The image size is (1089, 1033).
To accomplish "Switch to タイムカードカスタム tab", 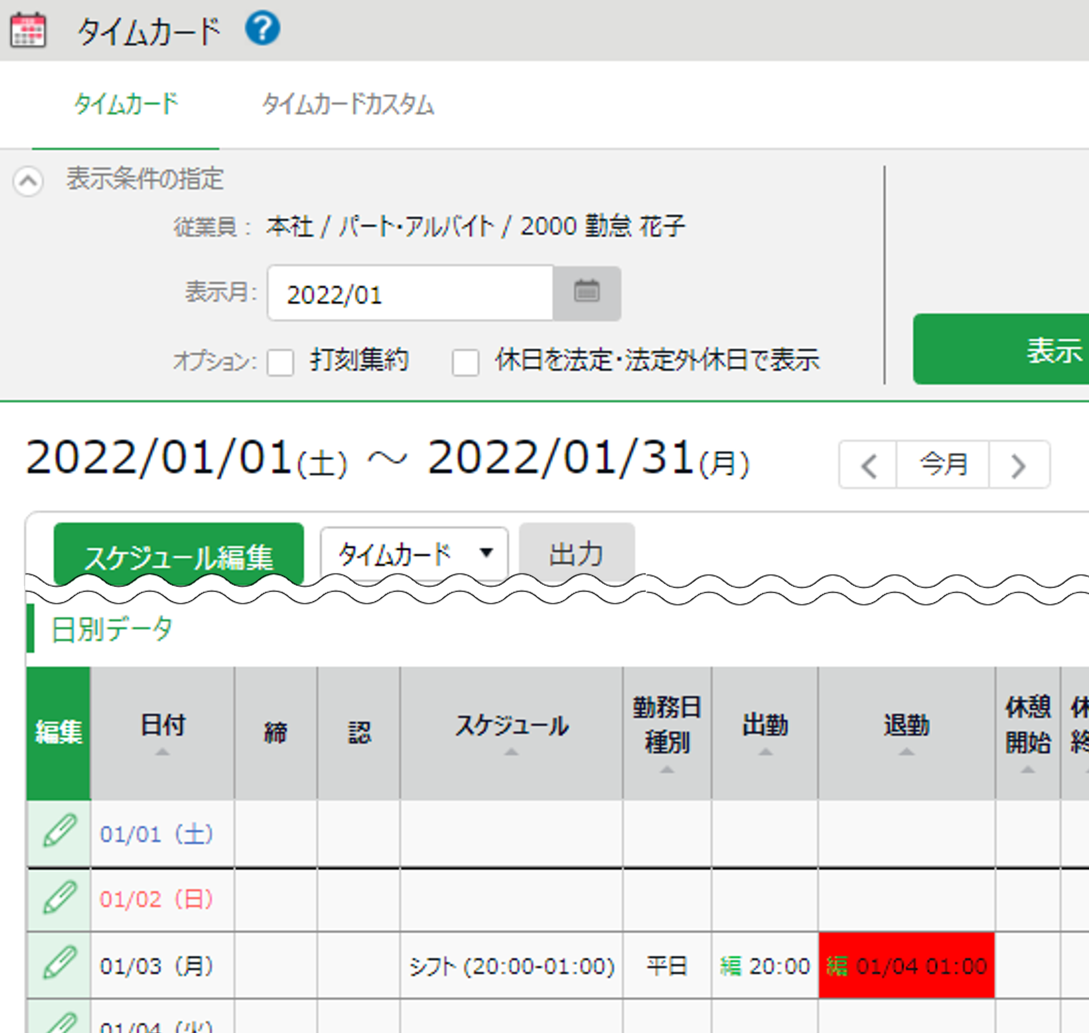I will point(348,105).
